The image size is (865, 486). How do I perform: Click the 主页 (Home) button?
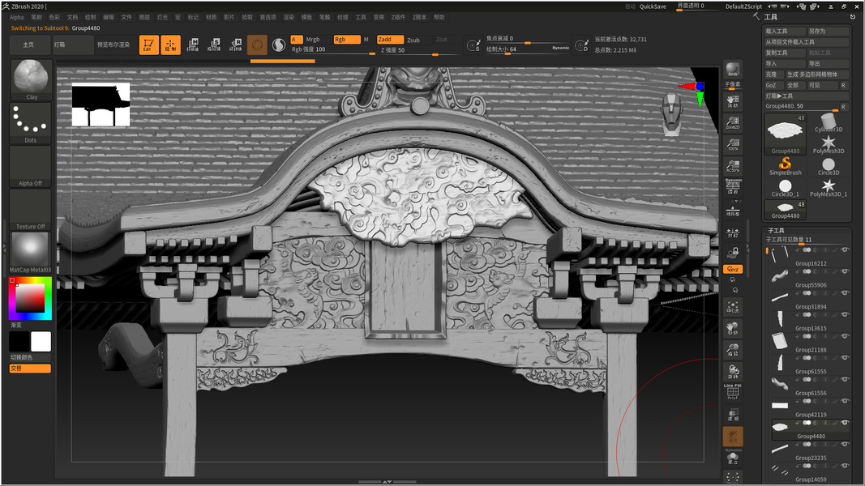28,45
